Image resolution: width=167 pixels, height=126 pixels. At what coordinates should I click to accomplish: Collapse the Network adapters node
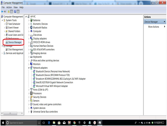point(29,68)
